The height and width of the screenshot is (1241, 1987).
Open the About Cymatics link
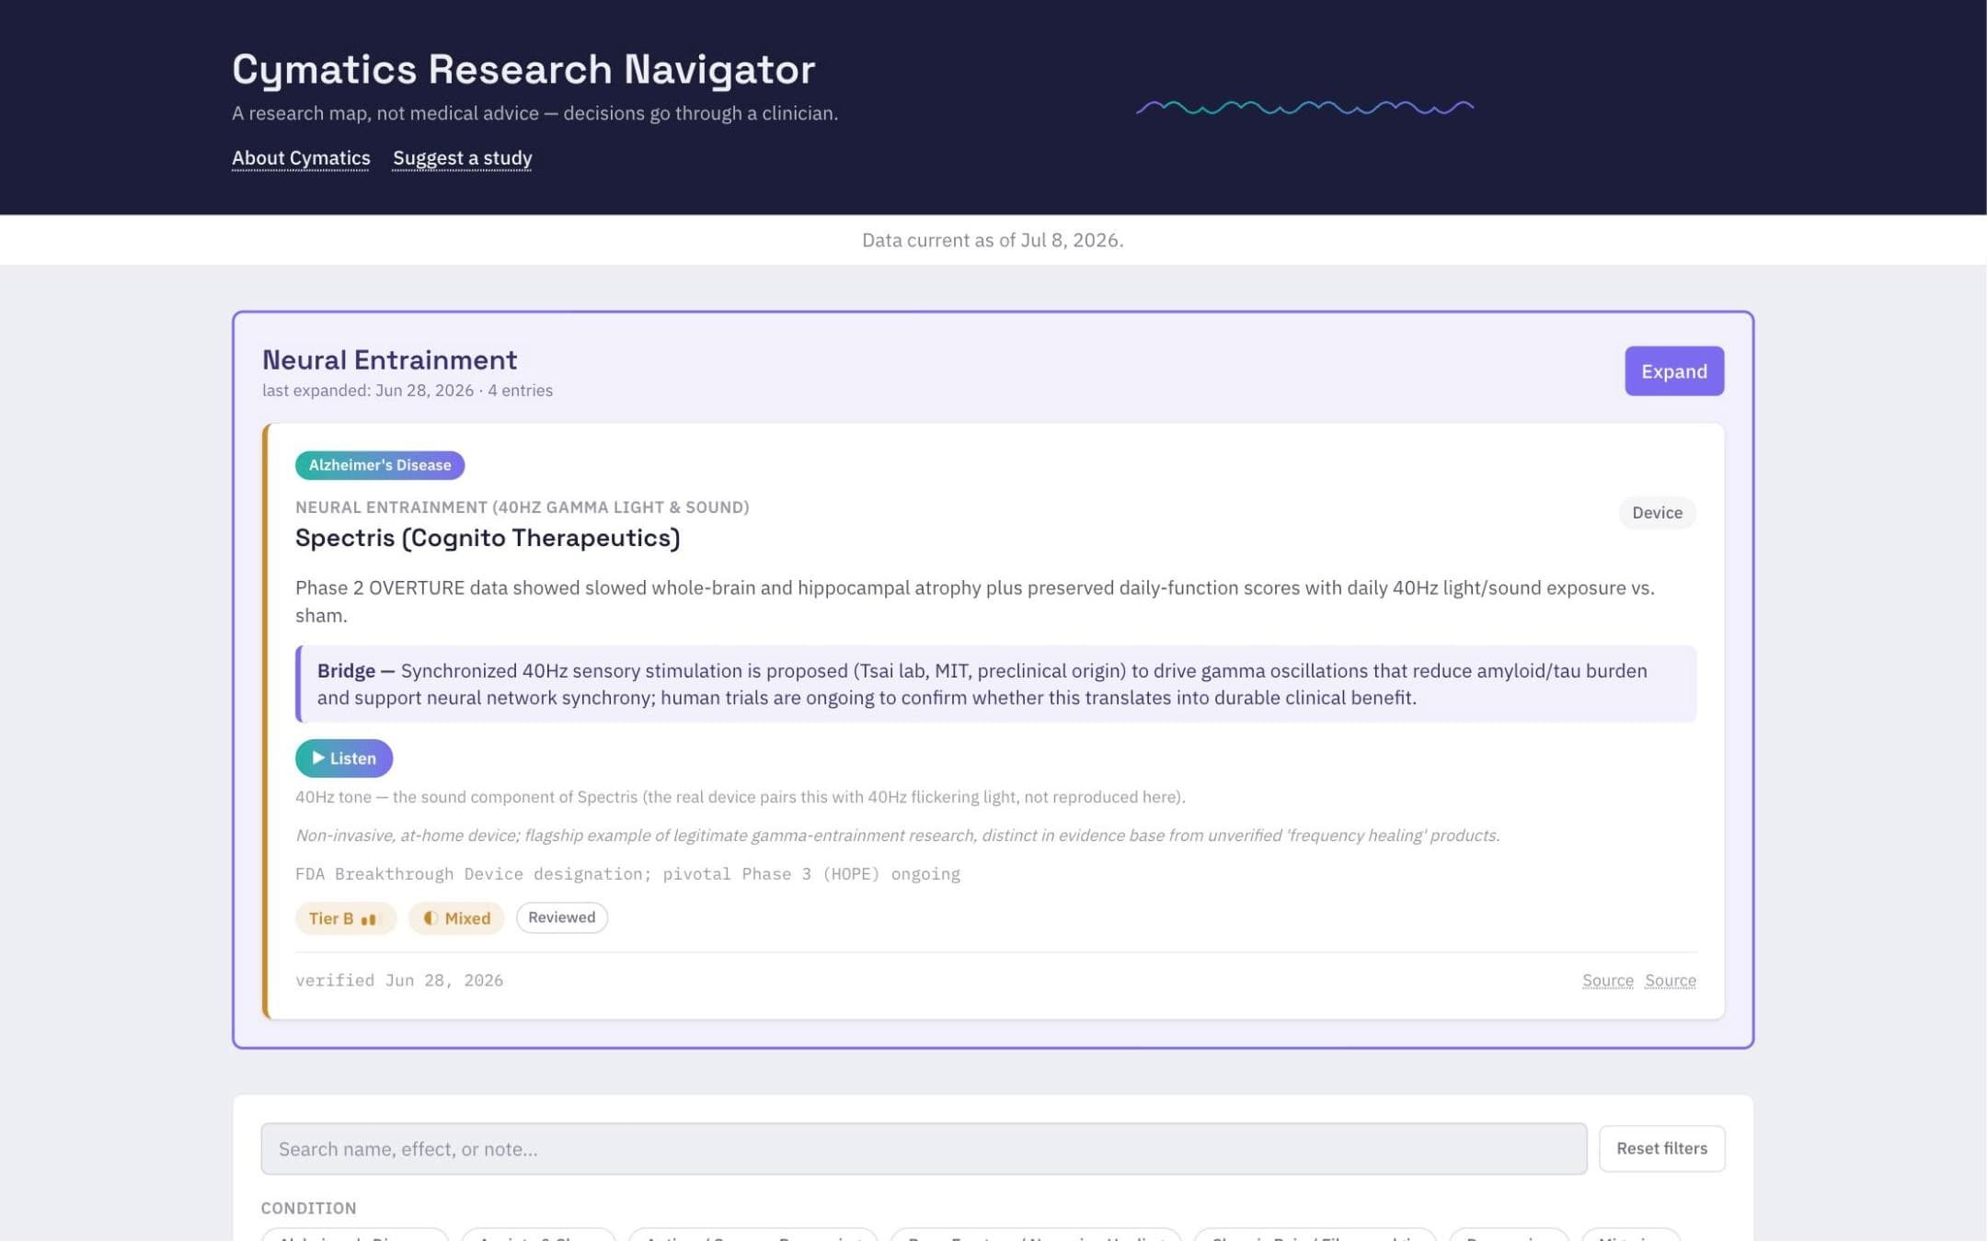[x=301, y=158]
